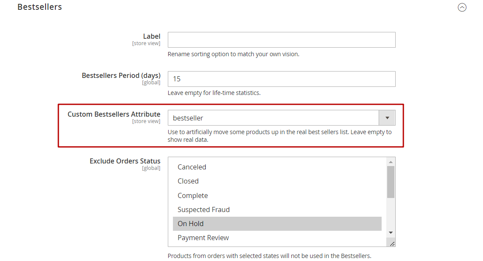The height and width of the screenshot is (261, 483).
Task: Click the status list scroll up arrow
Action: coord(391,162)
